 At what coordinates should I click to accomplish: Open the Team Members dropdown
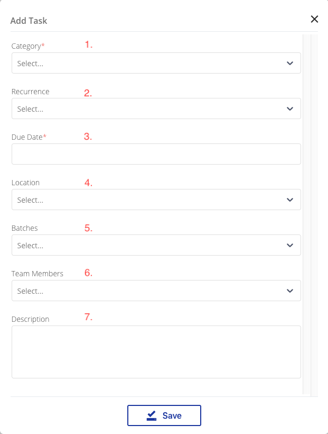(156, 291)
